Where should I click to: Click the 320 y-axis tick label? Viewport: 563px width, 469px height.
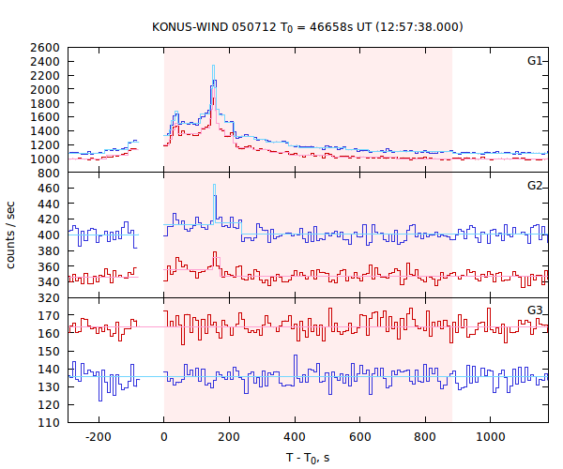tap(49, 298)
